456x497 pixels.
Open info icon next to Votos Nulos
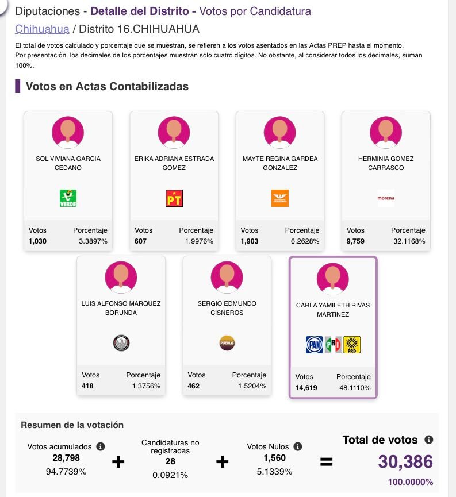[x=298, y=446]
